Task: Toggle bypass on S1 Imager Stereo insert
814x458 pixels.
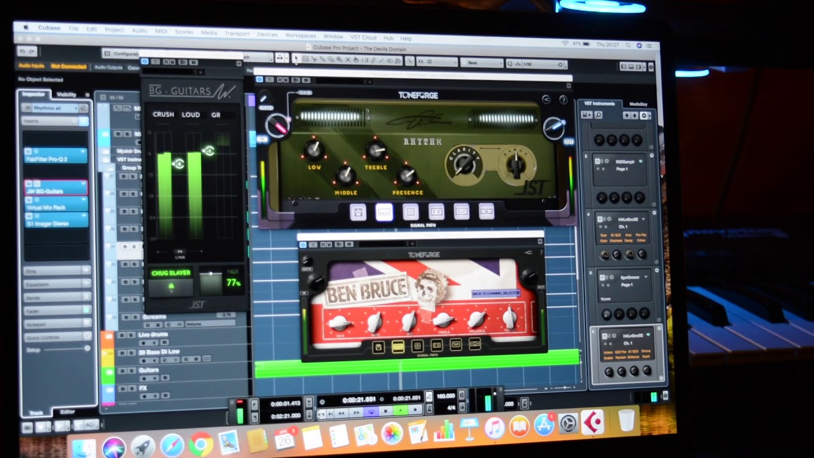Action: [x=28, y=216]
